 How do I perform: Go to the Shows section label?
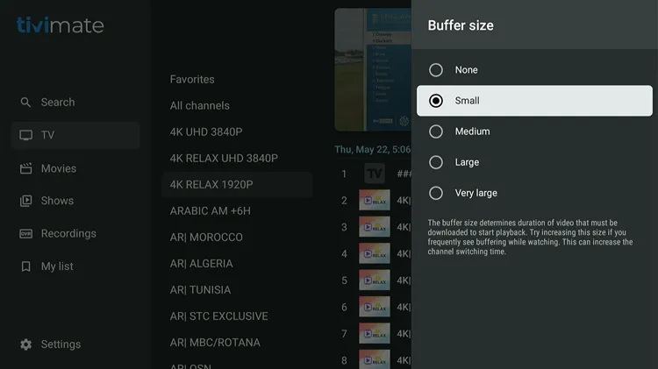(57, 201)
